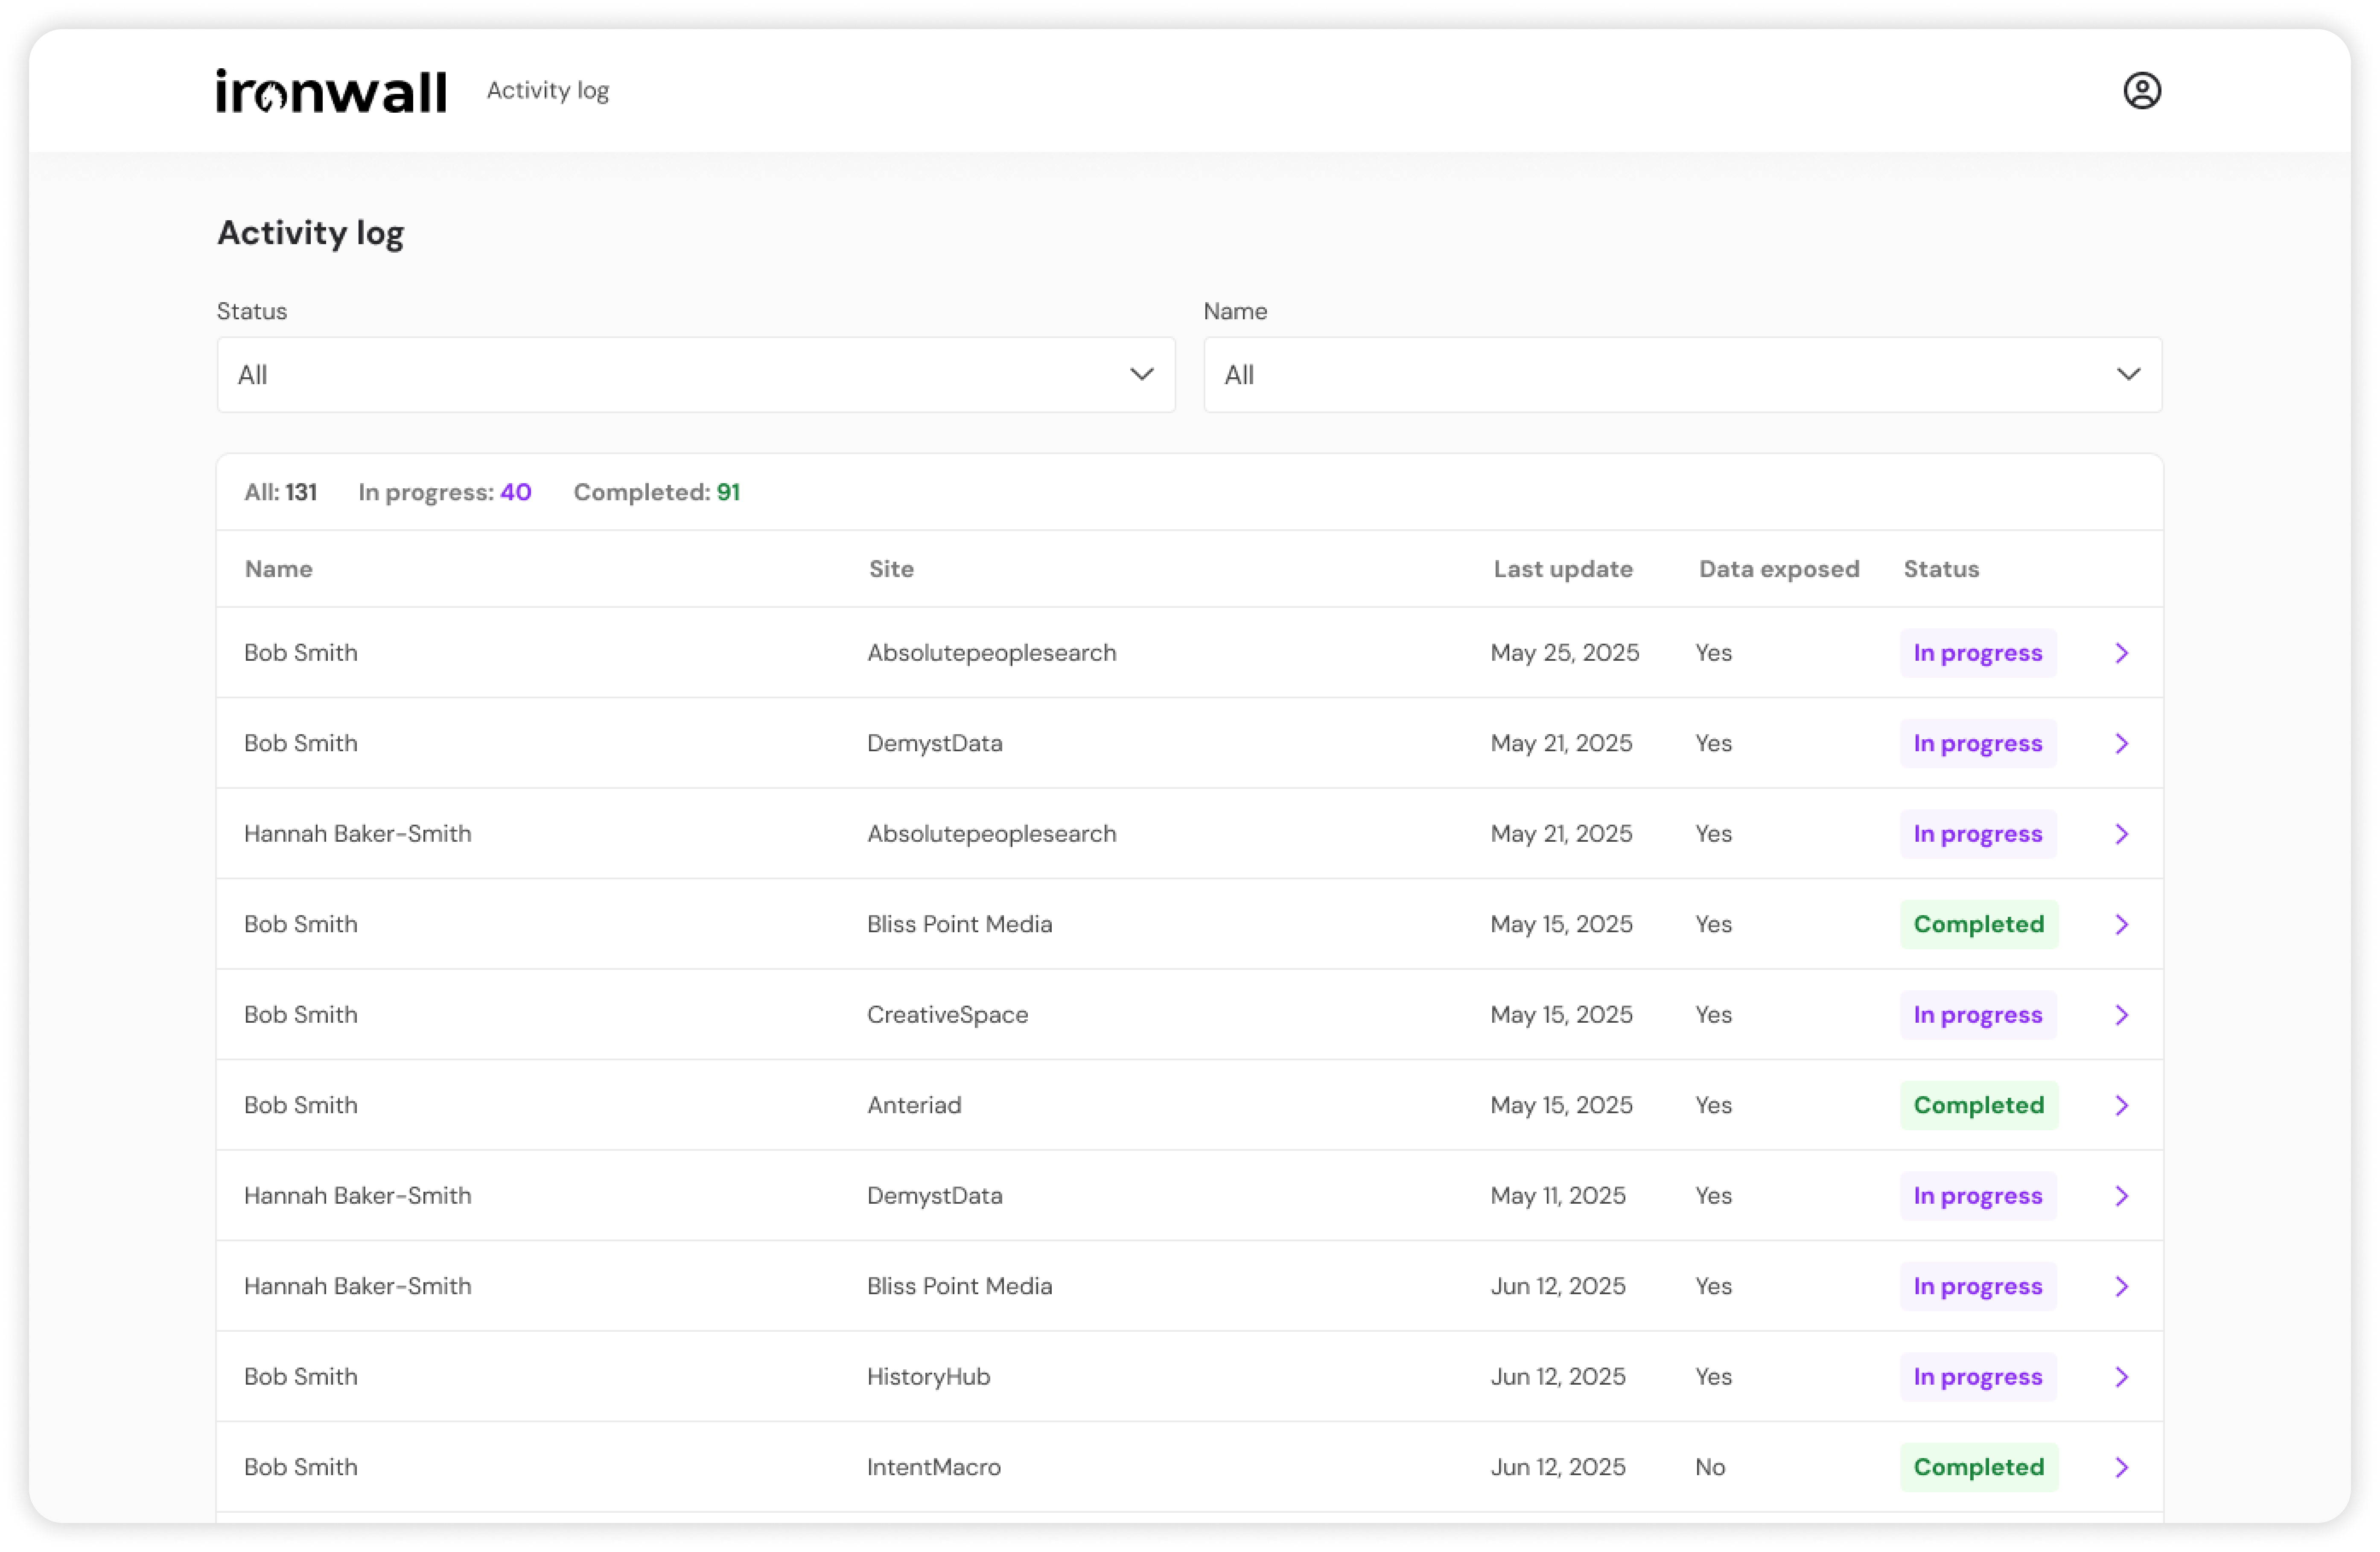Expand the Status filter dropdown
Image resolution: width=2380 pixels, height=1552 pixels.
(x=696, y=375)
